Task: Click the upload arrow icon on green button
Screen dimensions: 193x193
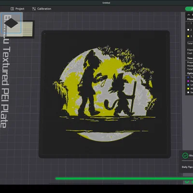Action: point(192,9)
